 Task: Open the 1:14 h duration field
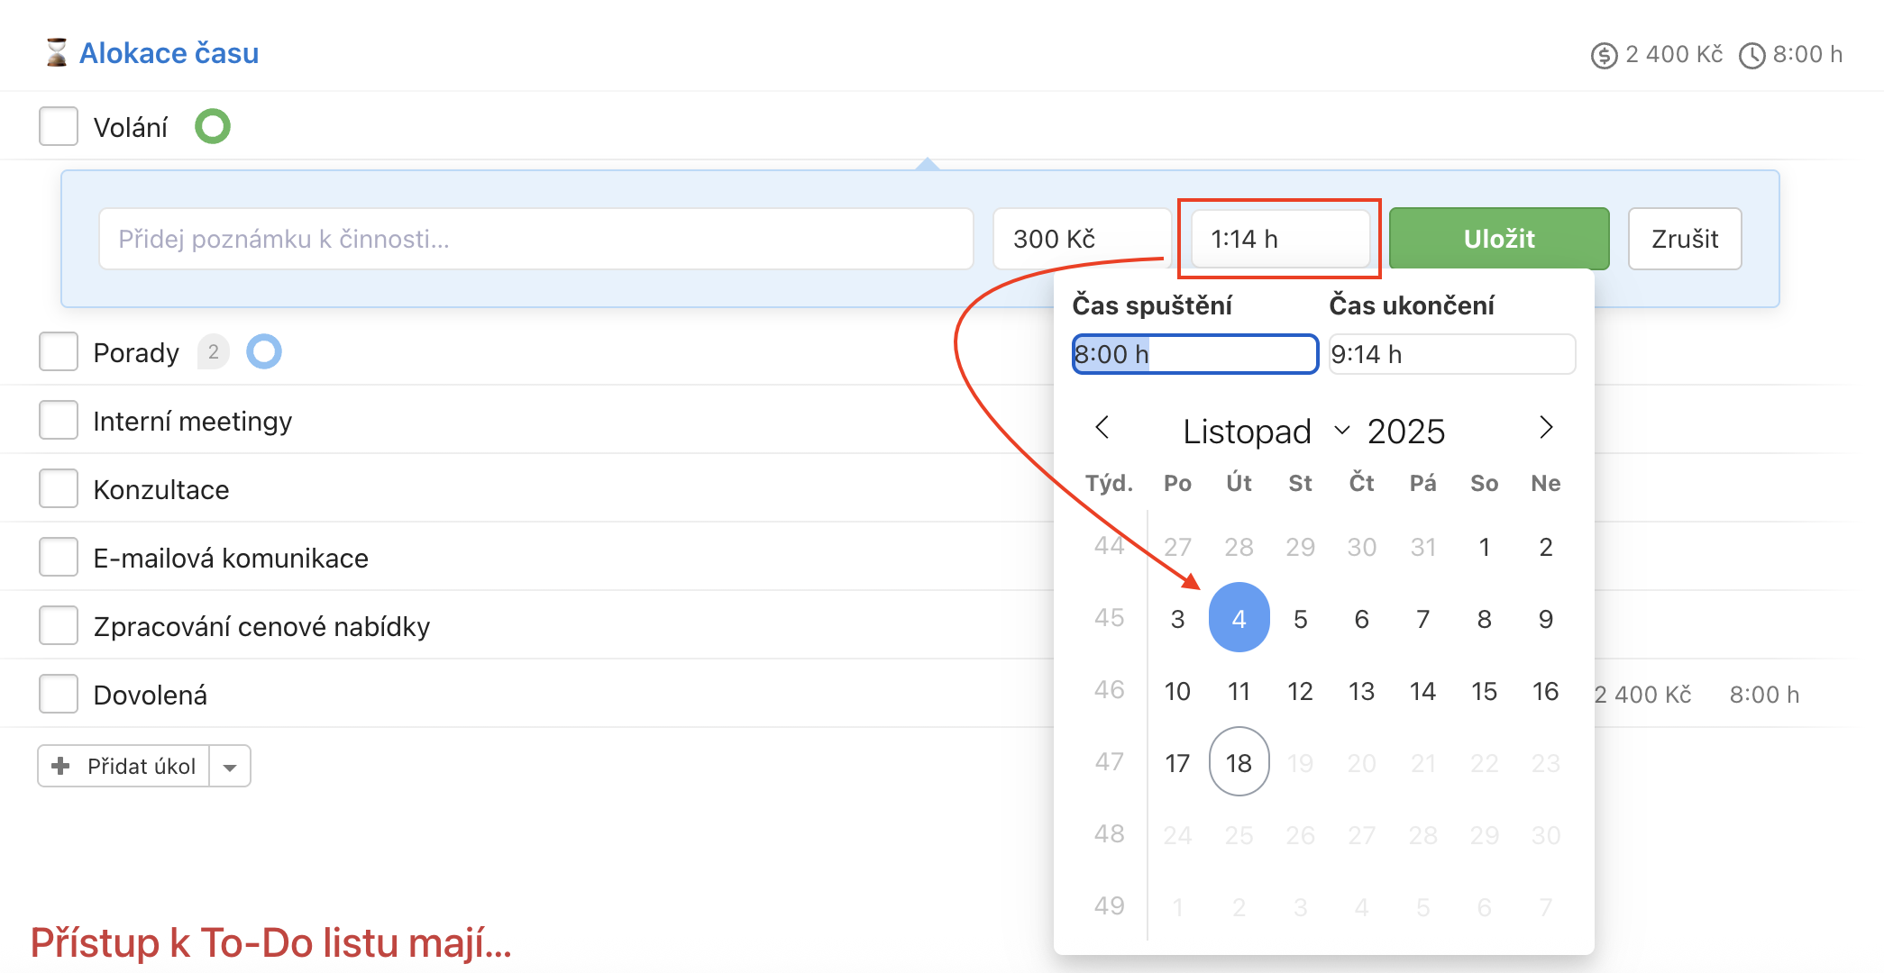coord(1280,239)
